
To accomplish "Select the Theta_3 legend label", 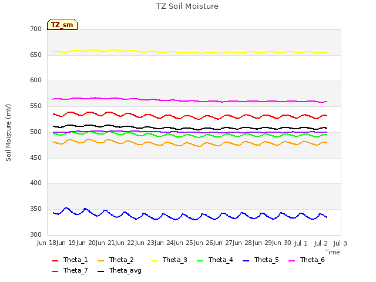I will coord(175,260).
